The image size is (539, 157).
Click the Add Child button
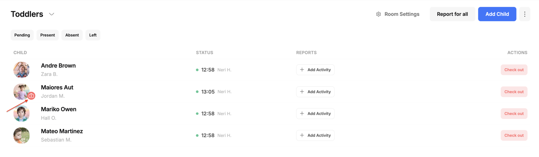pyautogui.click(x=497, y=14)
